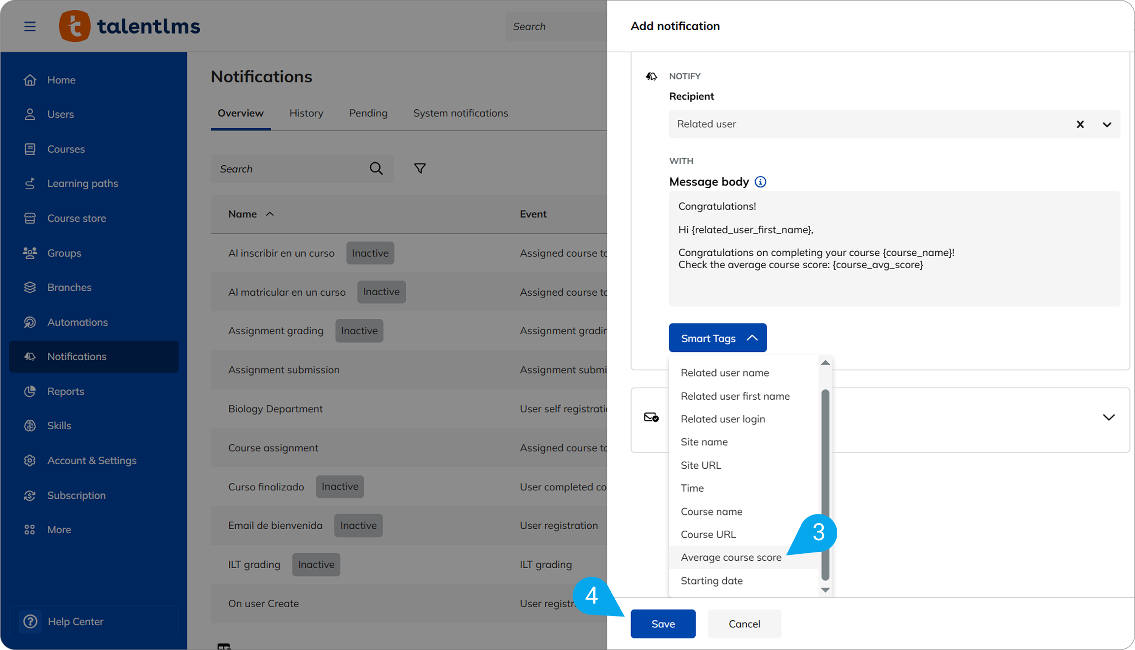Collapse the Smart Tags dropdown
The width and height of the screenshot is (1135, 650).
(717, 338)
